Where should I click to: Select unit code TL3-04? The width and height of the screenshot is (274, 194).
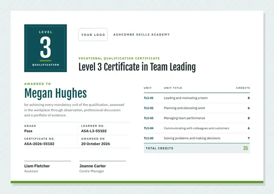[149, 128]
